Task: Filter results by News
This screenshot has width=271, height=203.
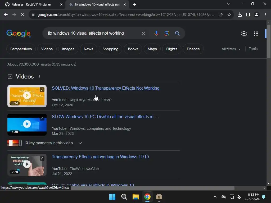Action: (x=88, y=49)
